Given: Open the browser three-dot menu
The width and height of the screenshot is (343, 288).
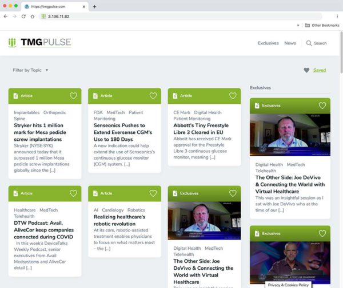Looking at the screenshot, I should point(337,17).
